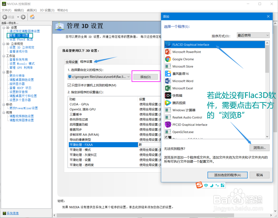The width and height of the screenshot is (278, 218).
Task: Select the Microsoft Store icon in list
Action: click(x=168, y=66)
